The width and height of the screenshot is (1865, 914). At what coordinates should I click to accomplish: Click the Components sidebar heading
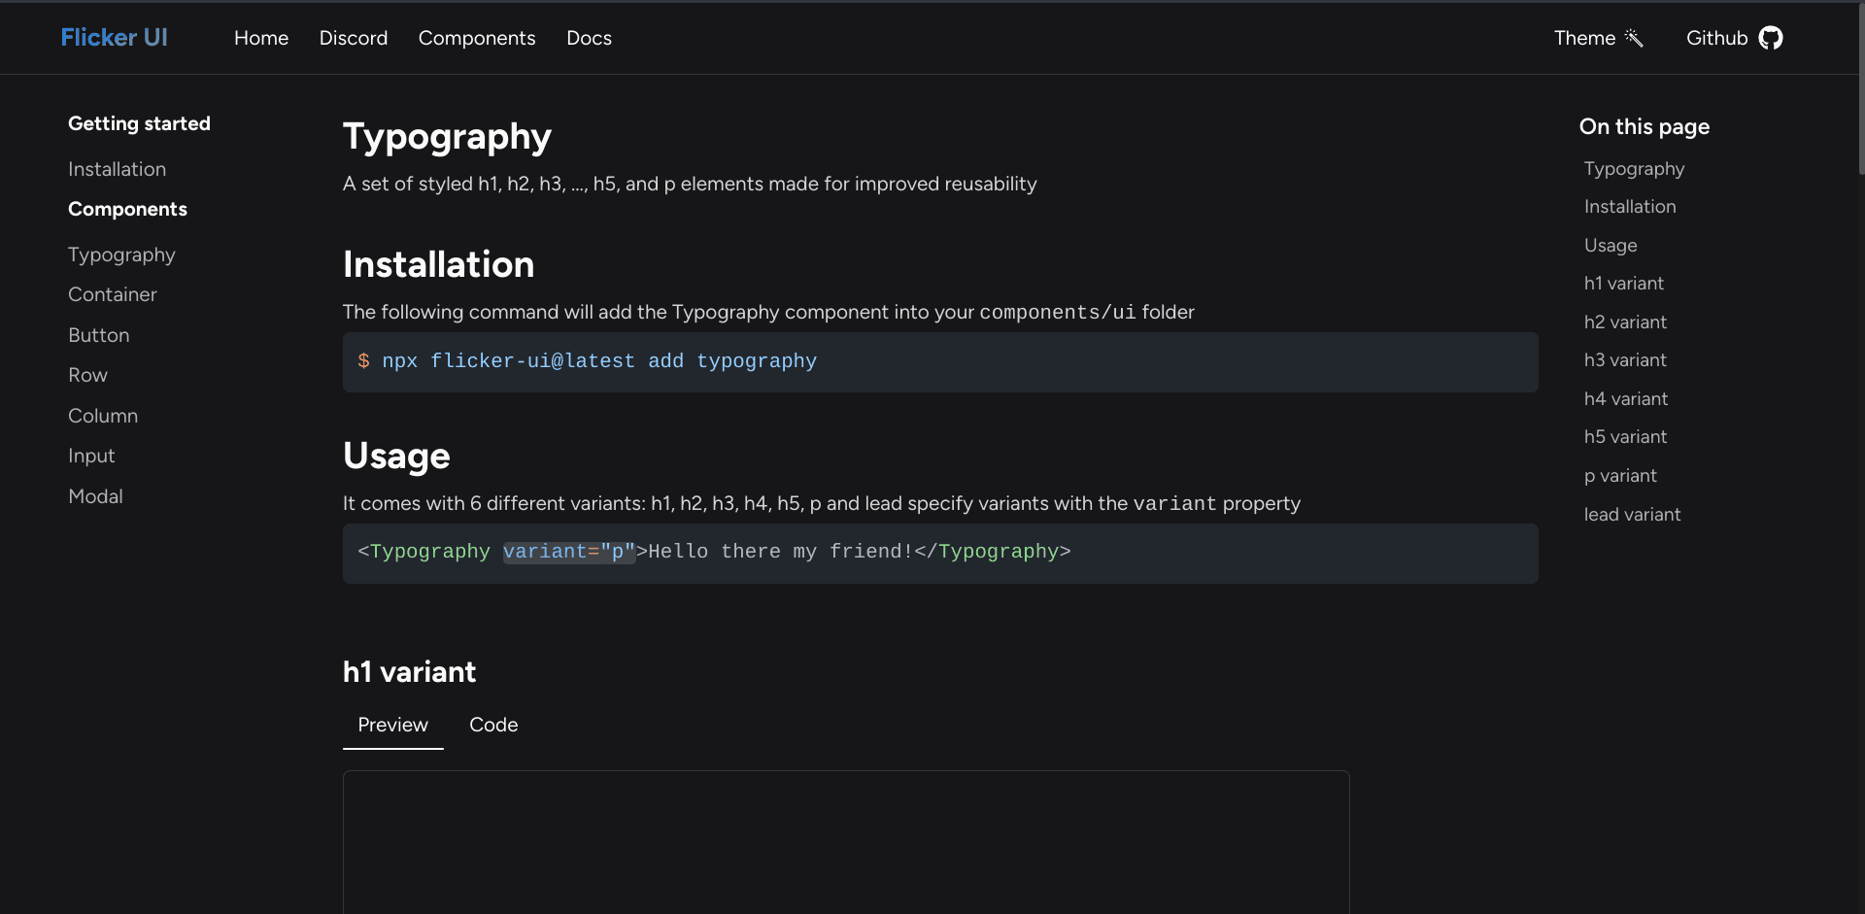tap(127, 209)
